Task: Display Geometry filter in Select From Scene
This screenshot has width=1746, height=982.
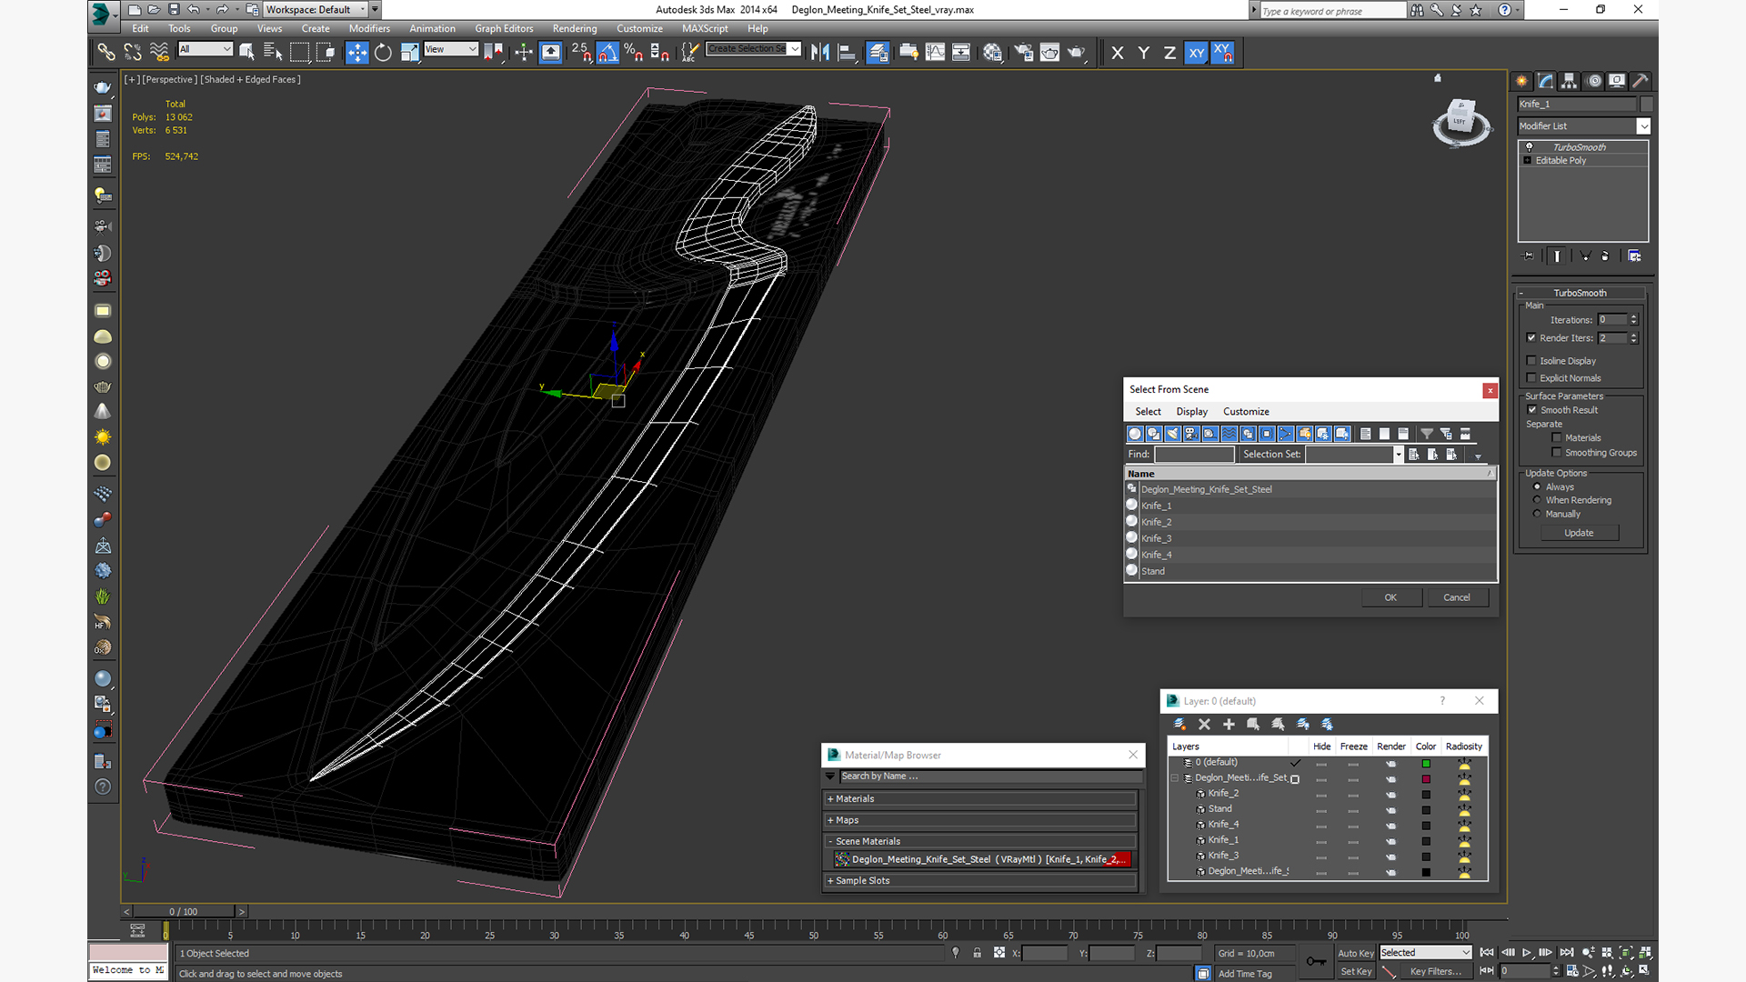Action: 1135,434
